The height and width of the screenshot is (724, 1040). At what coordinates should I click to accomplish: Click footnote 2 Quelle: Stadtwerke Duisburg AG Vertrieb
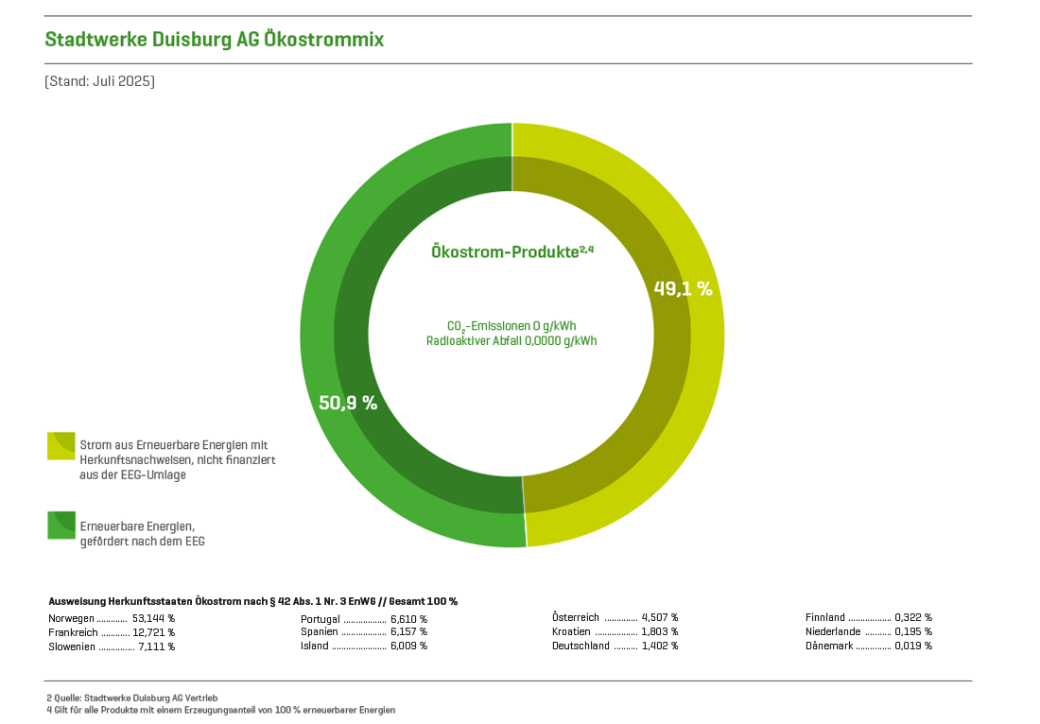pyautogui.click(x=131, y=698)
